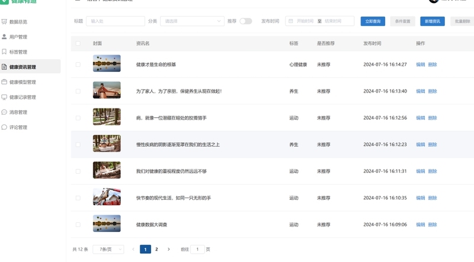474x262 pixels.
Task: Click the 立即查询 button
Action: click(373, 21)
